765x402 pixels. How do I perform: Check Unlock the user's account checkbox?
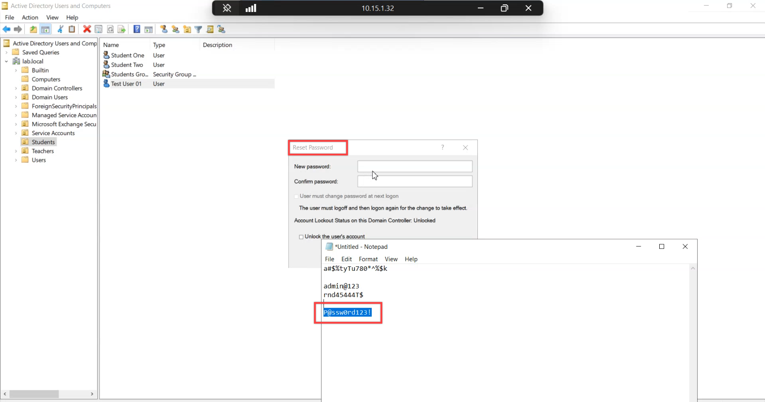(x=301, y=237)
